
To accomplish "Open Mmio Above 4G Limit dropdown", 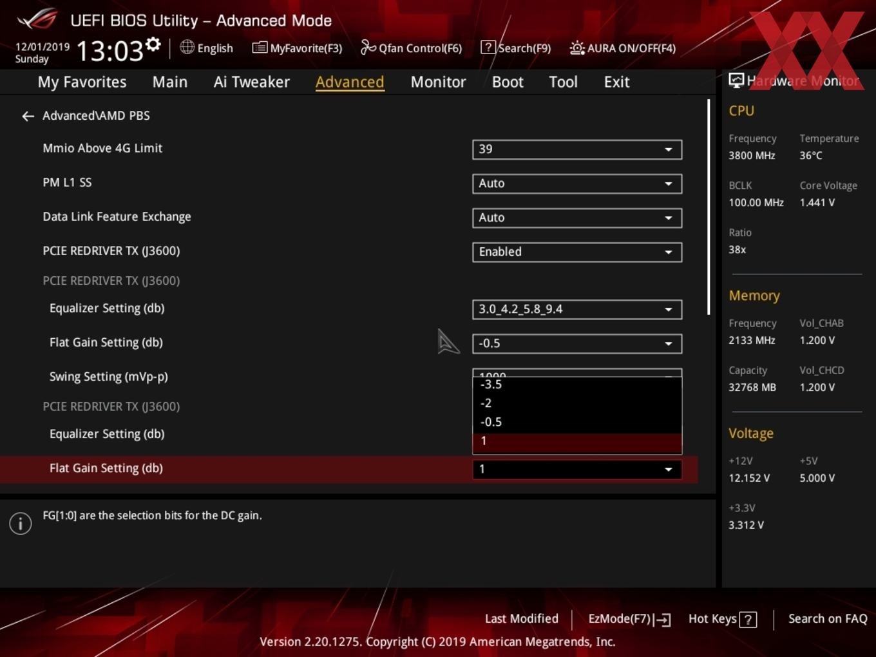I will click(577, 149).
